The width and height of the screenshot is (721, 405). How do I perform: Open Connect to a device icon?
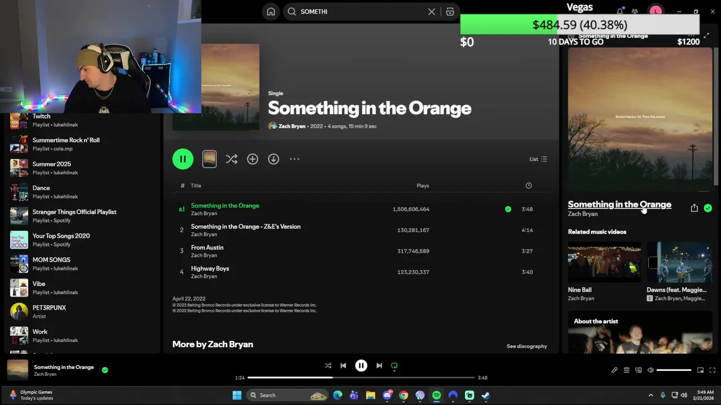tap(638, 370)
